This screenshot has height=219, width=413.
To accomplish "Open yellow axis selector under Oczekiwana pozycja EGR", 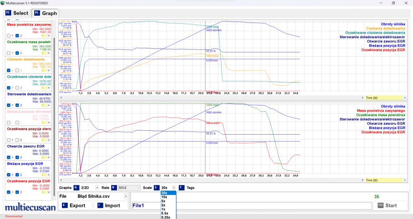I will (x=46, y=192).
